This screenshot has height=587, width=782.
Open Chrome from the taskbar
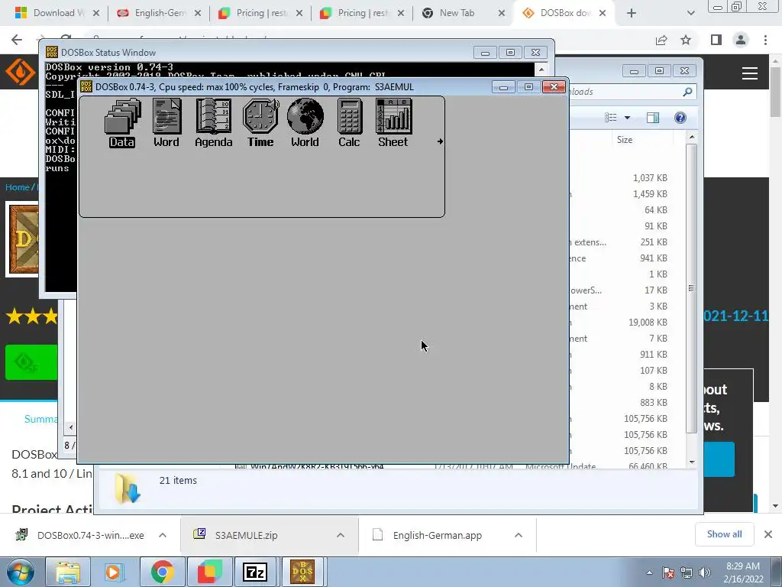162,572
